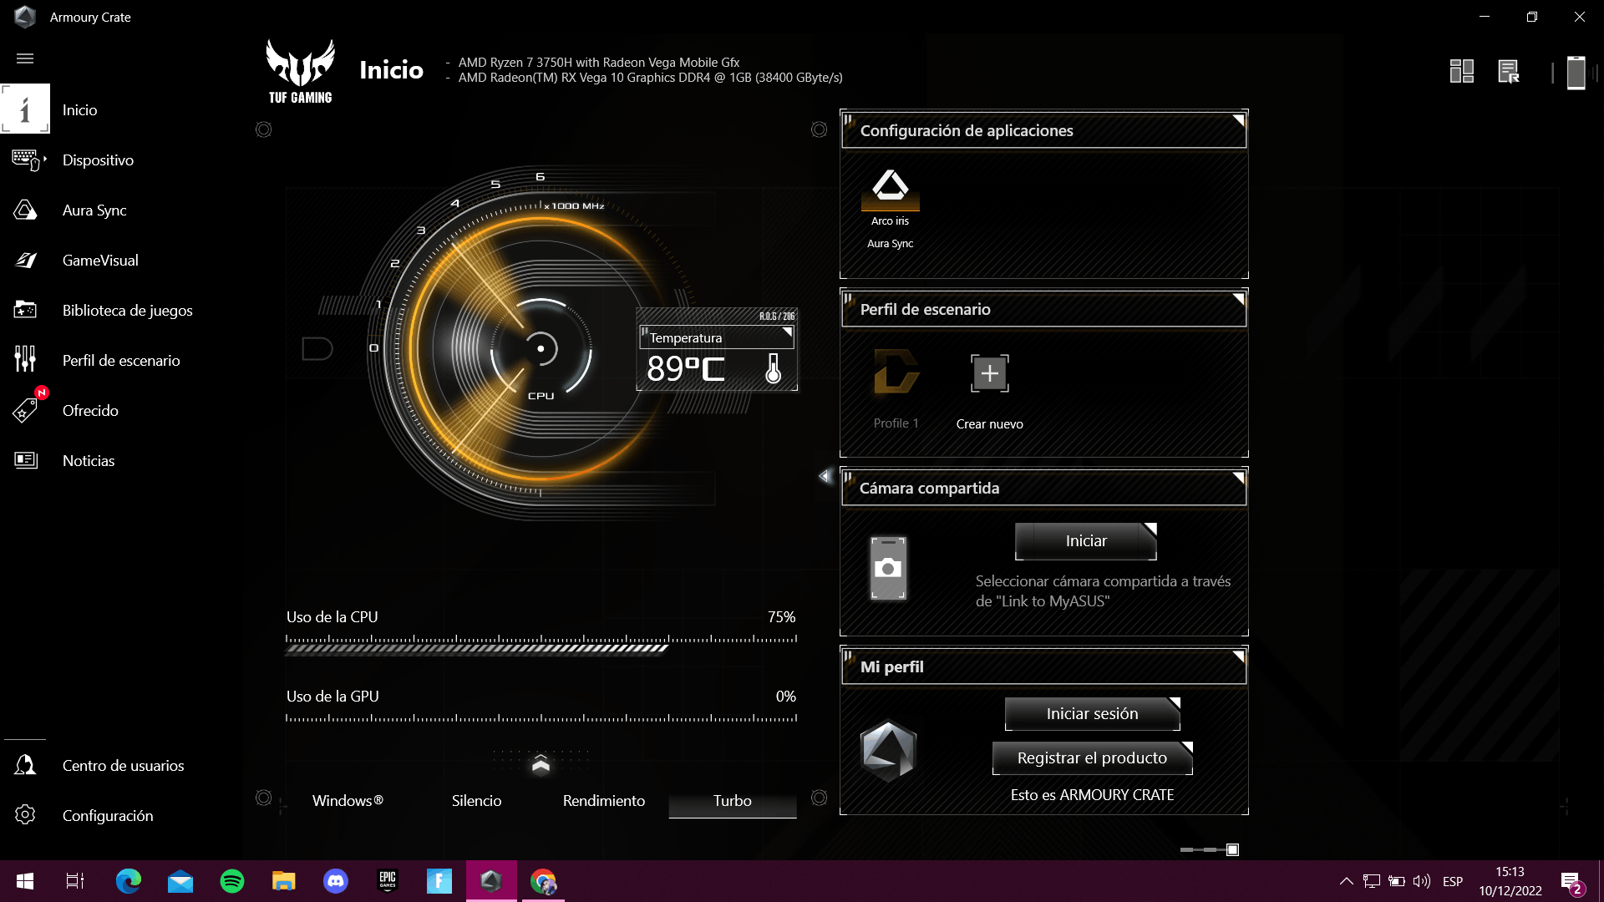Click the layout grid view icon

click(1461, 71)
